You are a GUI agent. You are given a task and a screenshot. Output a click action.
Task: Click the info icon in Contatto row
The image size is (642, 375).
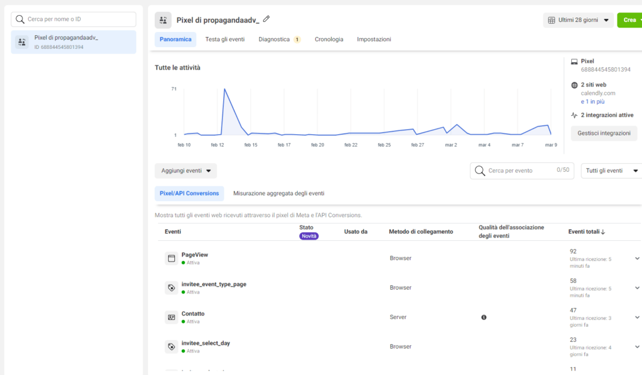pos(483,317)
